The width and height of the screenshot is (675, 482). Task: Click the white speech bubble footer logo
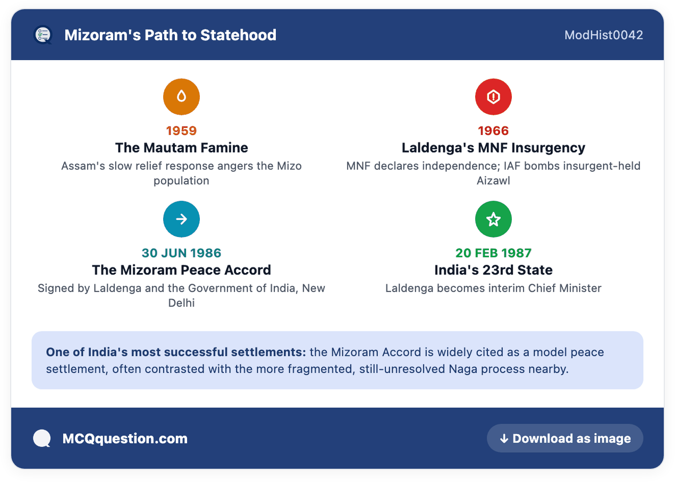coord(42,438)
